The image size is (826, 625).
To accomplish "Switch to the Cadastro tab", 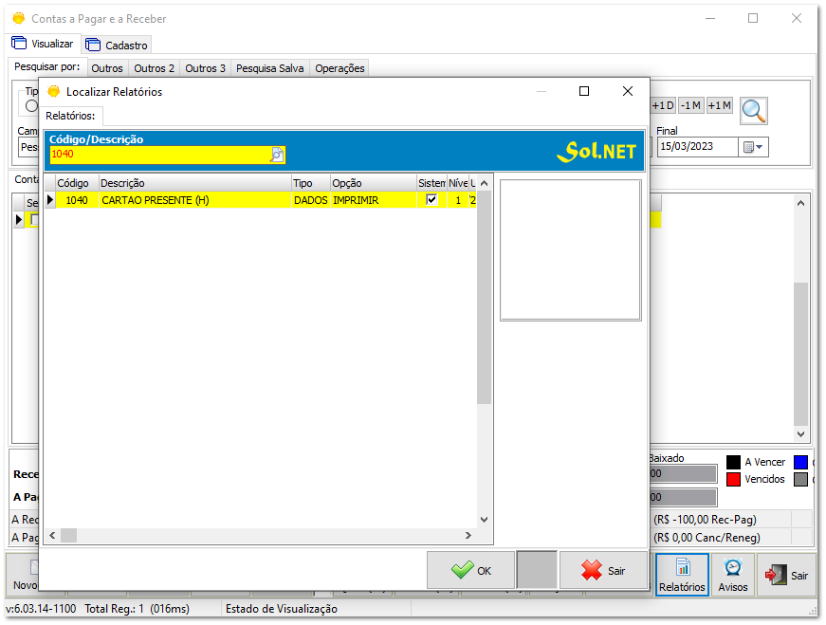I will 118,45.
